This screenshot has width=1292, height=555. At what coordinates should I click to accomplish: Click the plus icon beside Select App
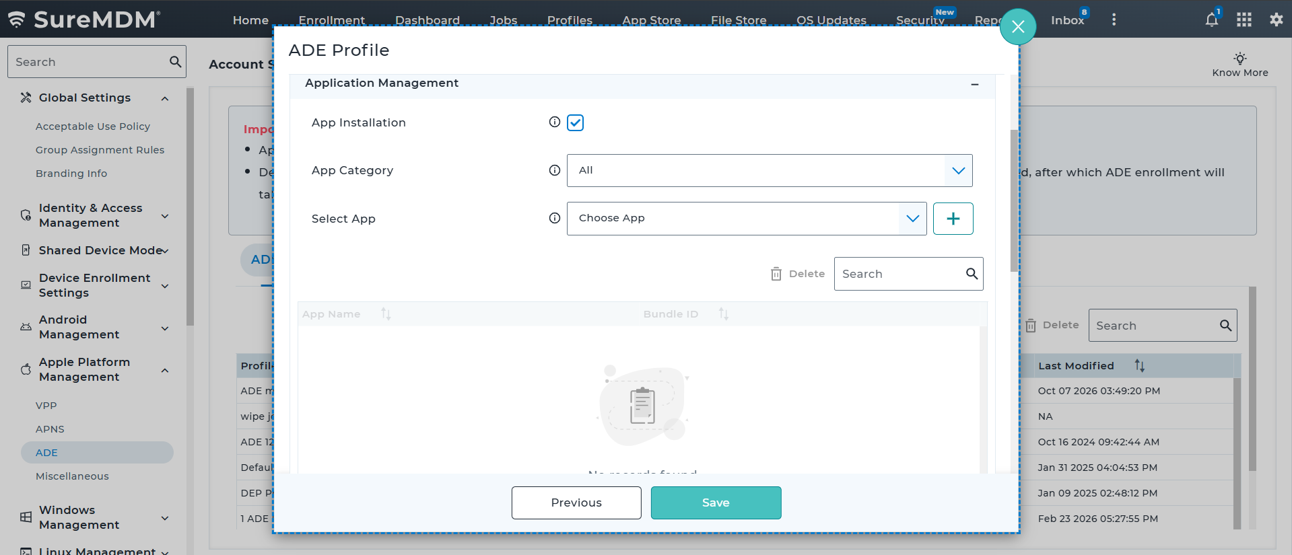click(953, 219)
